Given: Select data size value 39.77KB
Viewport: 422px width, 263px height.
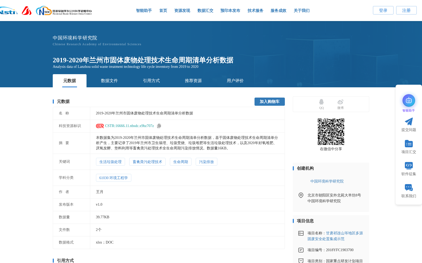Looking at the screenshot, I should (x=103, y=217).
